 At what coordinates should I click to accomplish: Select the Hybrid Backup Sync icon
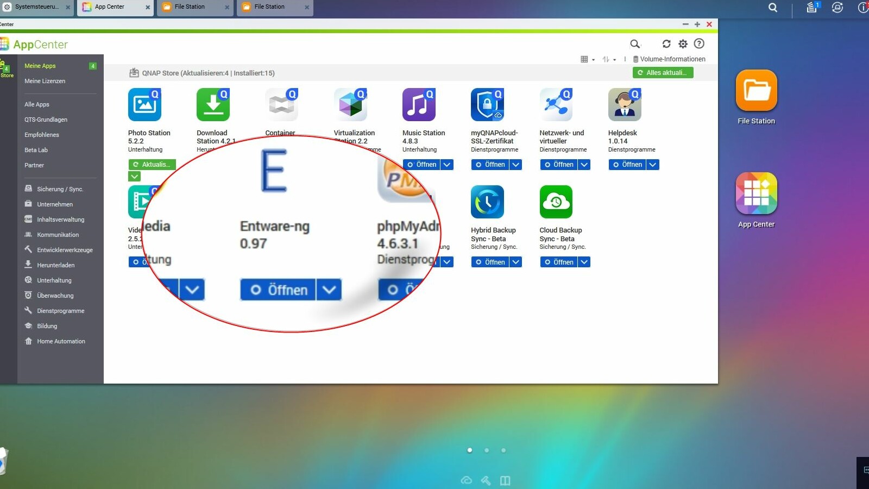pos(487,202)
